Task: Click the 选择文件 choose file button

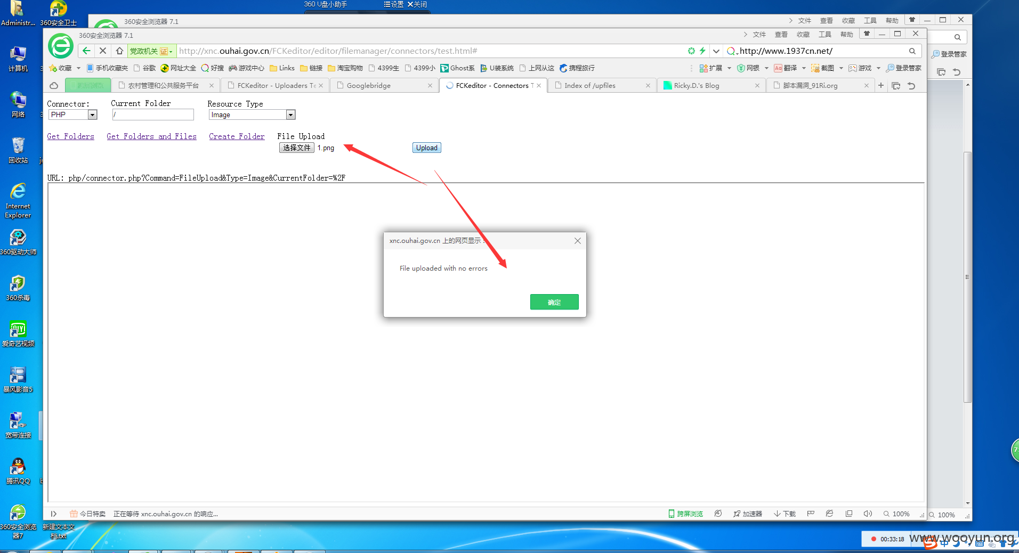Action: 297,148
